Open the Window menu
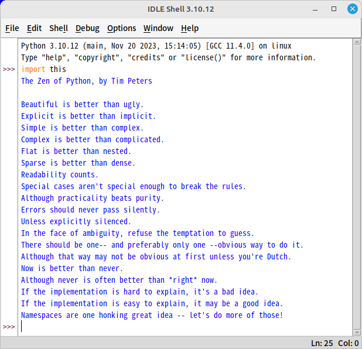 click(x=158, y=28)
